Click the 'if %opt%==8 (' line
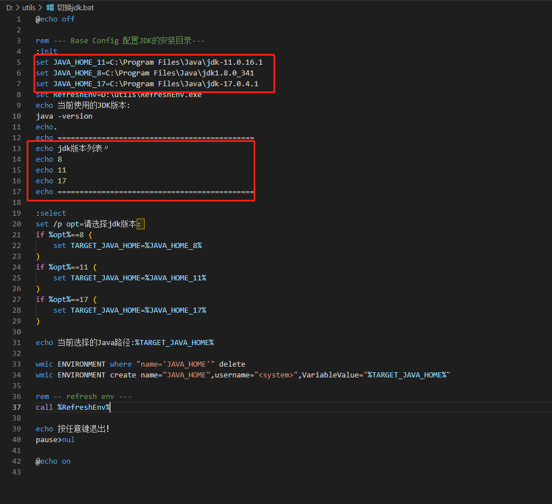The width and height of the screenshot is (552, 504). pos(64,234)
